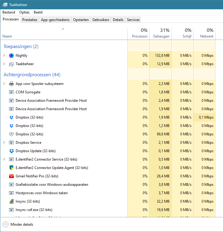Image resolution: width=223 pixels, height=232 pixels.
Task: Click icon of Device Association Framework 1,9 MB
Action: coord(11,109)
